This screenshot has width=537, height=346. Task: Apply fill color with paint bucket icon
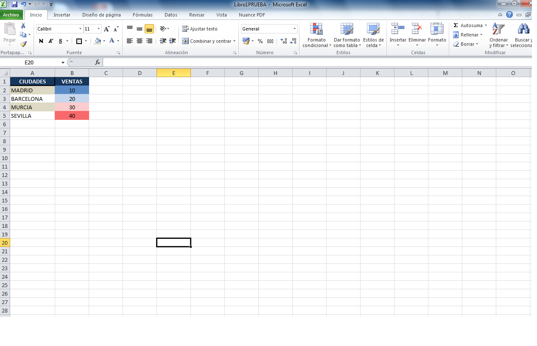(x=98, y=41)
